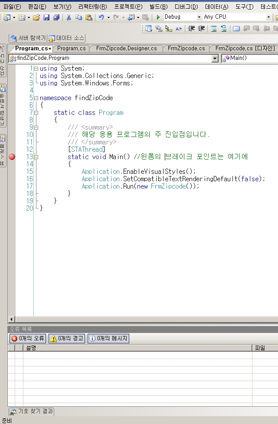Click the New Project toolbar icon
The height and width of the screenshot is (424, 278).
(x=7, y=17)
